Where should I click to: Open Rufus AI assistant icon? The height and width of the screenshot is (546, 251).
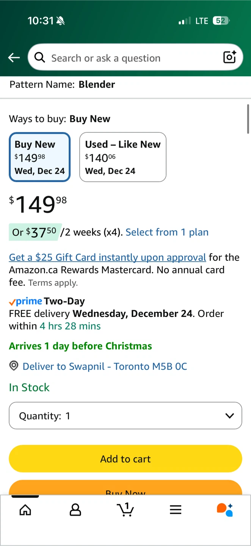[225, 510]
